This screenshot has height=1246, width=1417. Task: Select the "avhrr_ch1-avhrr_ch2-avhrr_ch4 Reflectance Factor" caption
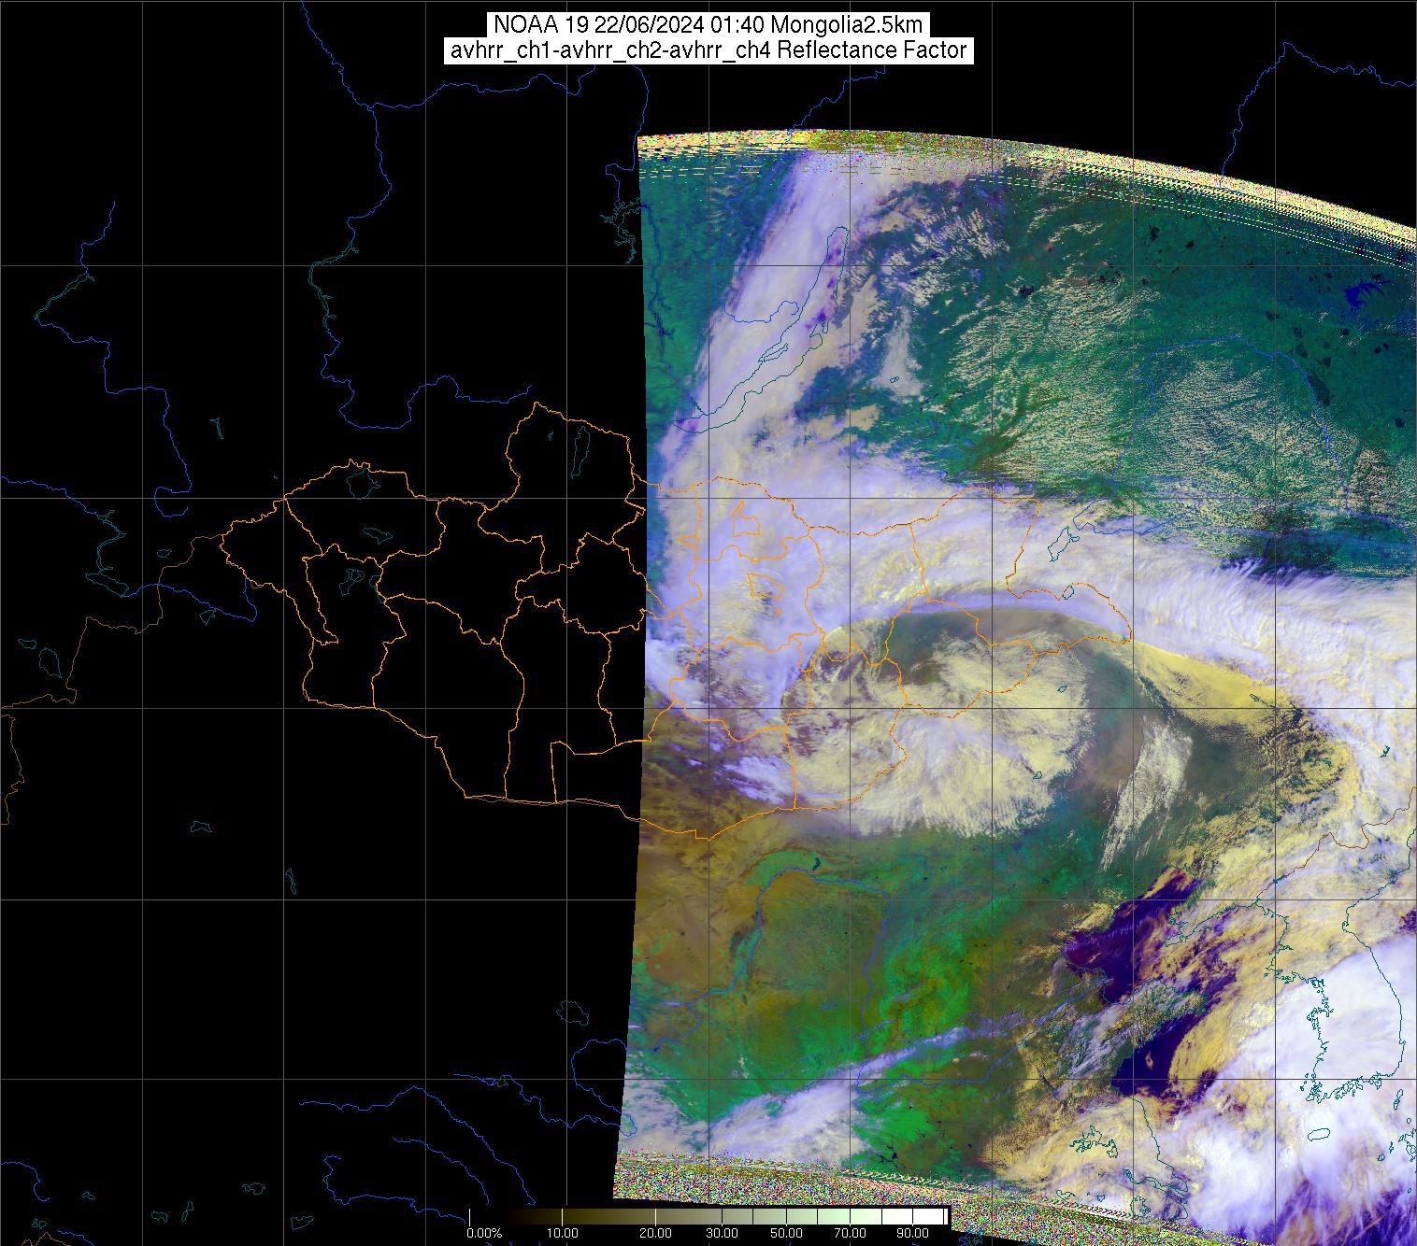[x=708, y=50]
